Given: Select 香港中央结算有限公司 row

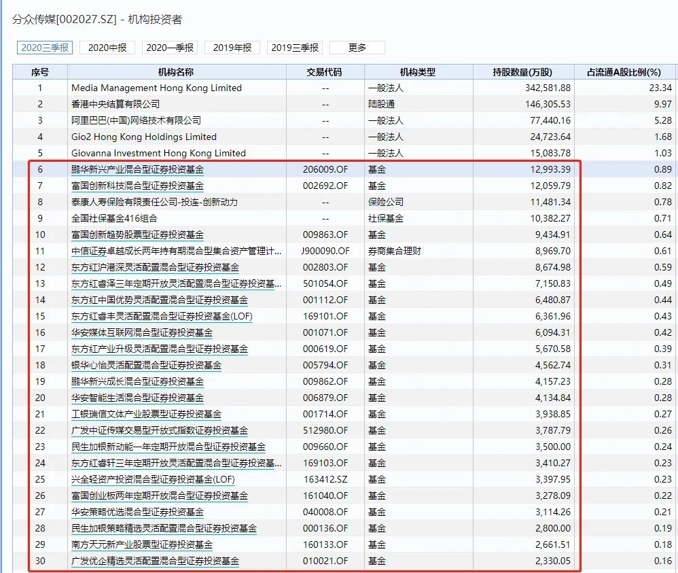Looking at the screenshot, I should tap(344, 104).
